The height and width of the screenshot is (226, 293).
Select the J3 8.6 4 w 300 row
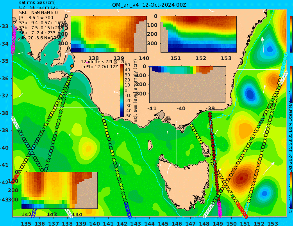pos(36,18)
